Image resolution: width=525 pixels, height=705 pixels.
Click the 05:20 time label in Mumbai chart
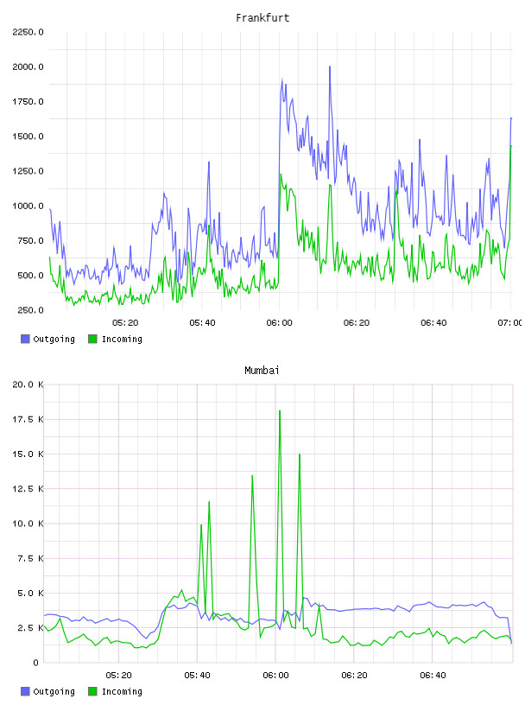118,676
